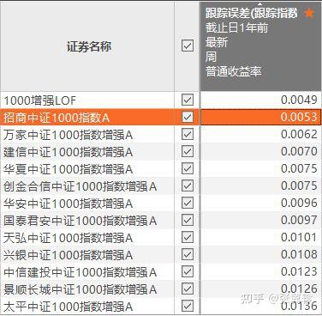322x316 pixels.
Task: Toggle checkbox for 华夏中证1000指数增强A
Action: (x=188, y=168)
